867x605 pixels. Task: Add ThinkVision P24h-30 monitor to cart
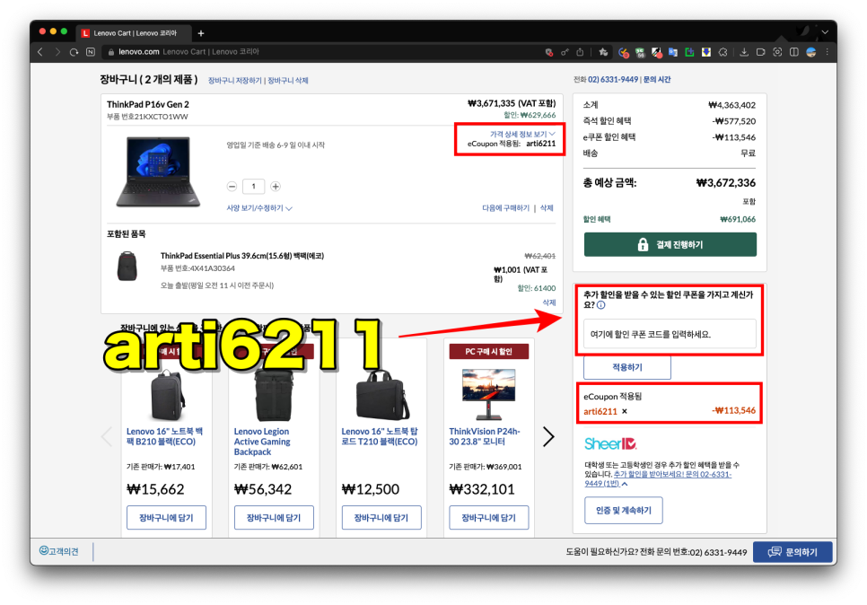[x=488, y=518]
